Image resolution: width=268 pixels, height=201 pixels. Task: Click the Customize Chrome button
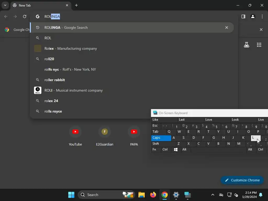click(242, 180)
